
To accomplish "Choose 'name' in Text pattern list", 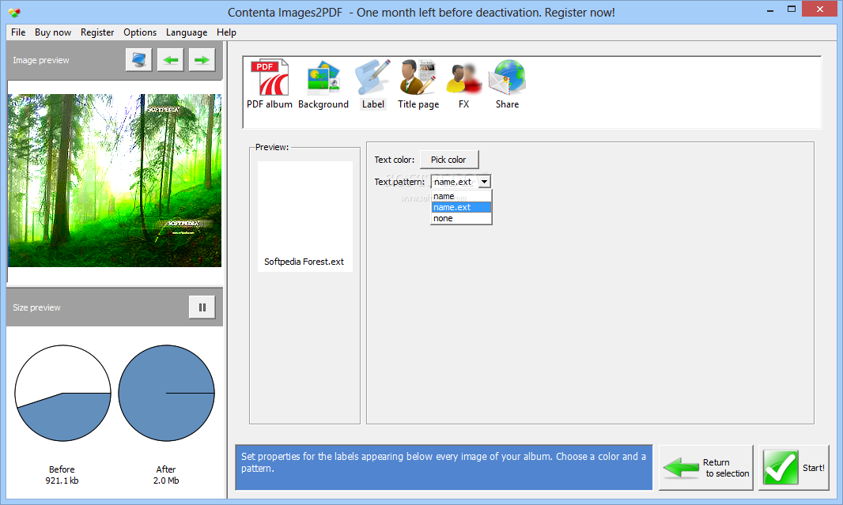I will 461,196.
